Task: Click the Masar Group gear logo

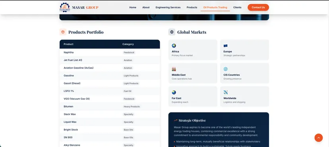Action: pyautogui.click(x=65, y=7)
